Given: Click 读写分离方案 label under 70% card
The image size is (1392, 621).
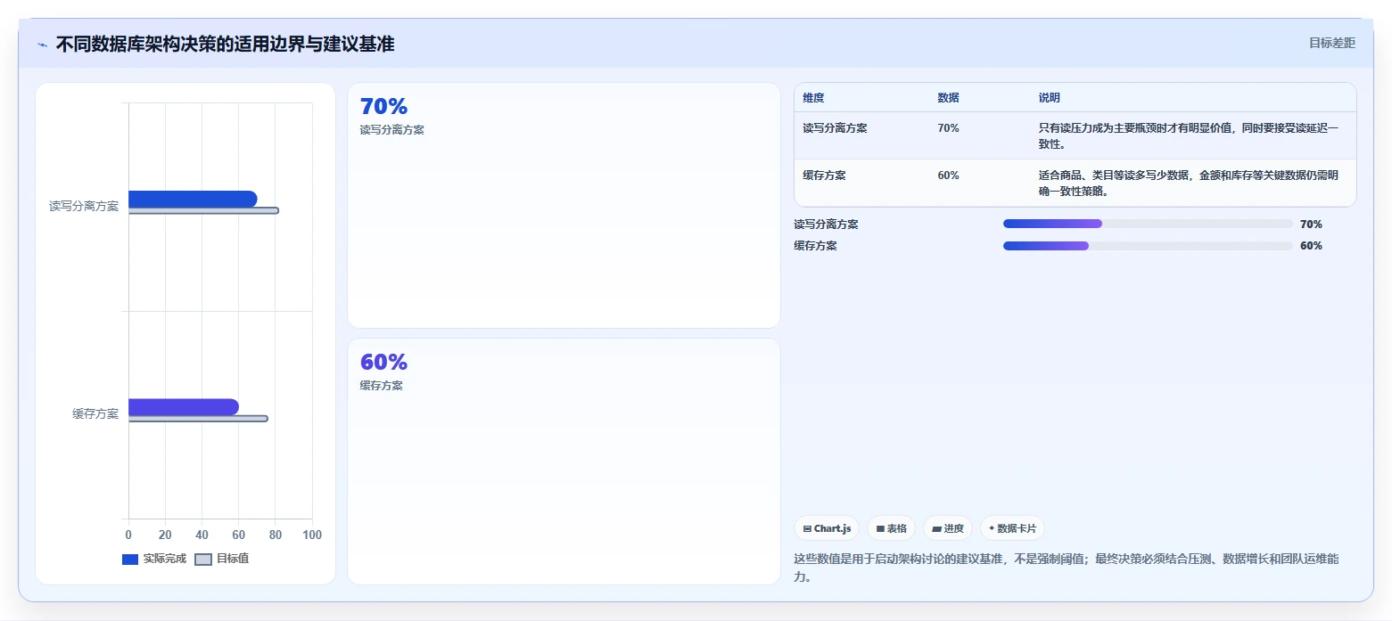Looking at the screenshot, I should coord(392,130).
